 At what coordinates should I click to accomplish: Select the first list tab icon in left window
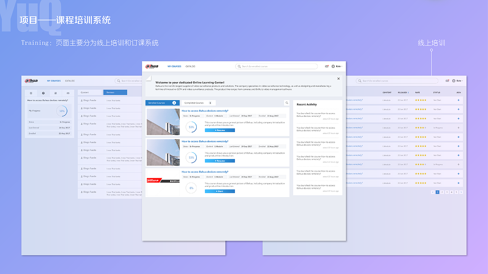[31, 93]
